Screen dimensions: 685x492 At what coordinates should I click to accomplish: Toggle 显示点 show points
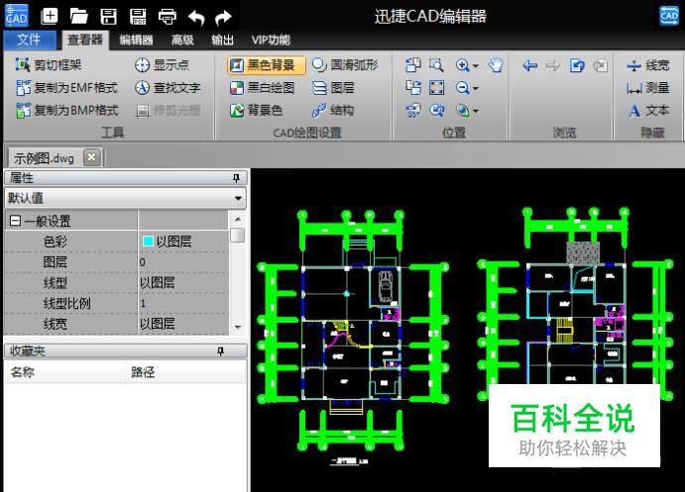click(162, 65)
